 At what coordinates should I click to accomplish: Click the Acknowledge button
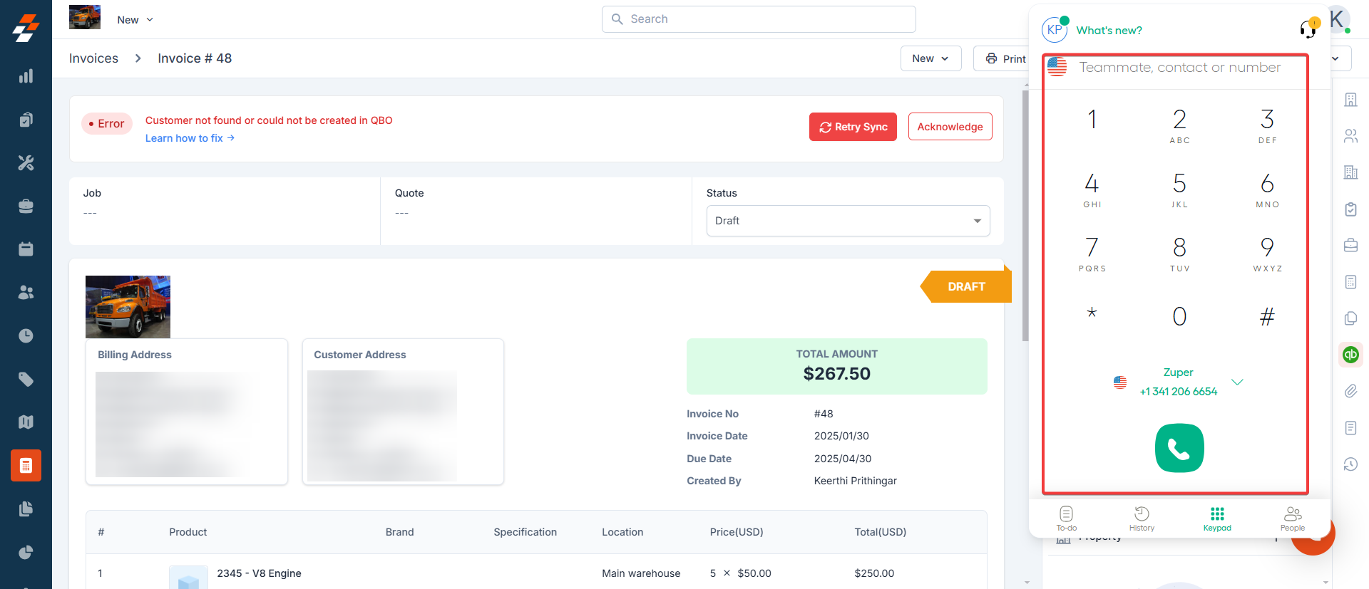point(950,127)
